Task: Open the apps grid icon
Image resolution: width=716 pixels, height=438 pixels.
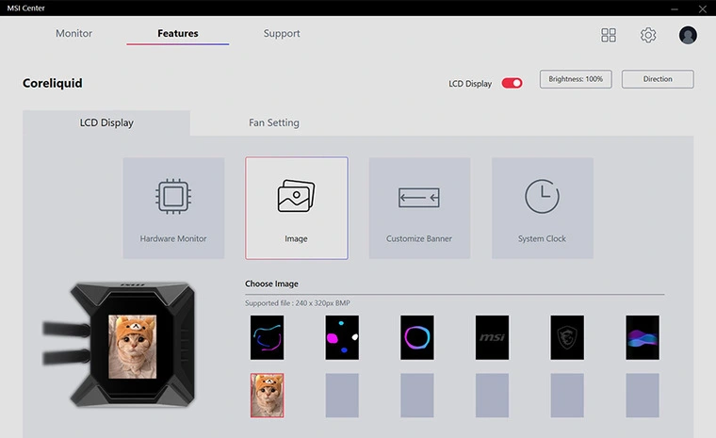Action: tap(609, 35)
